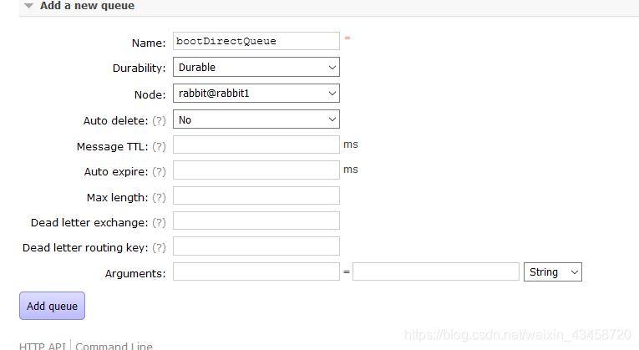Click the Dead letter routing key help (?)

click(x=159, y=247)
